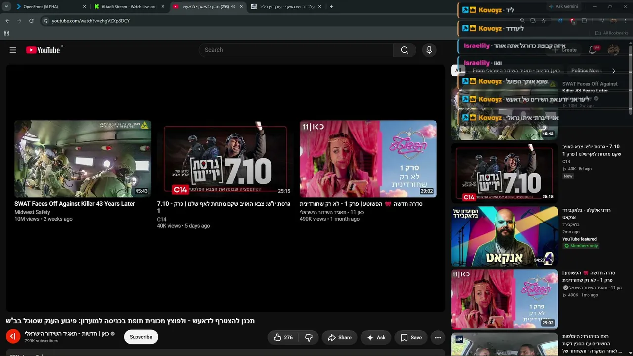The image size is (633, 356).
Task: Open the tab search dropdown arrow
Action: [6, 7]
